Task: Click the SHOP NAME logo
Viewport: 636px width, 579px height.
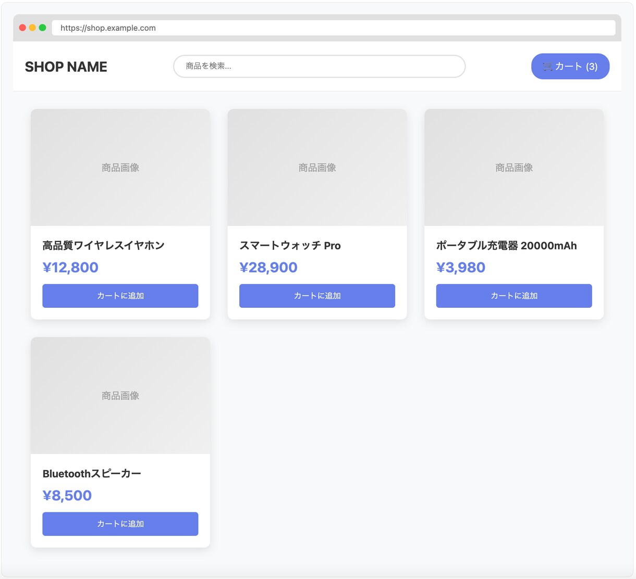Action: pos(66,67)
